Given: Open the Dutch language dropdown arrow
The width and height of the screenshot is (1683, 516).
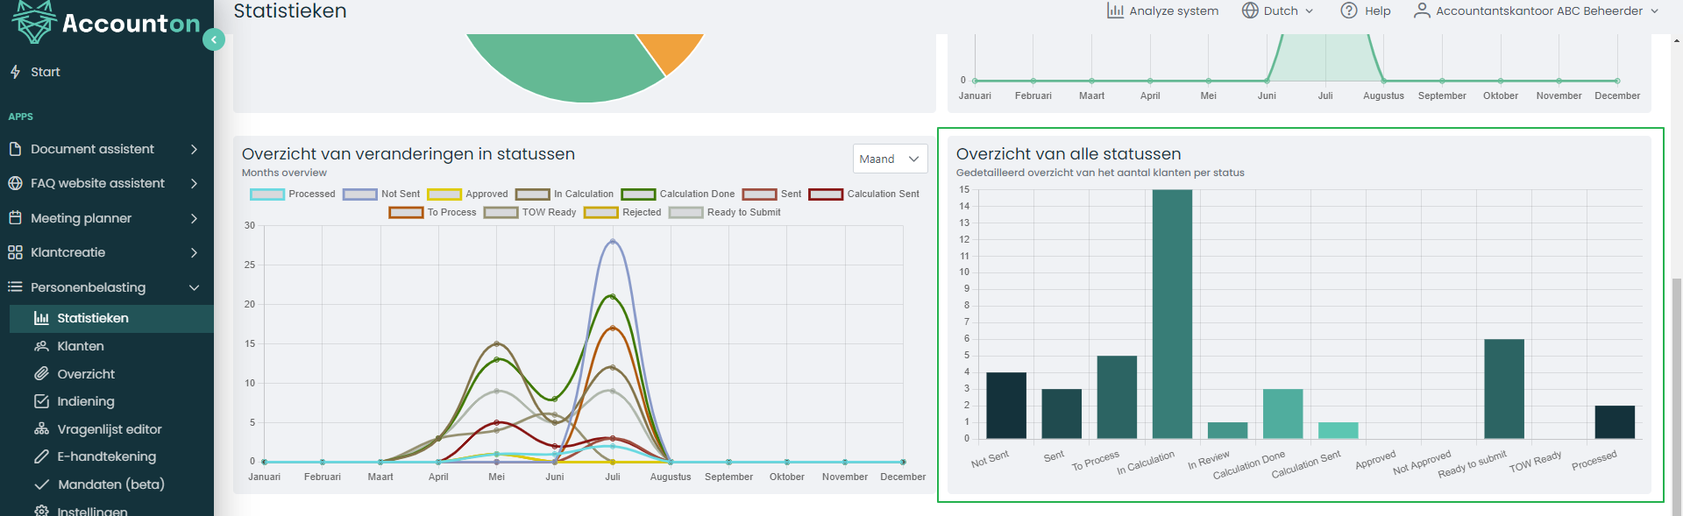Looking at the screenshot, I should point(1310,11).
